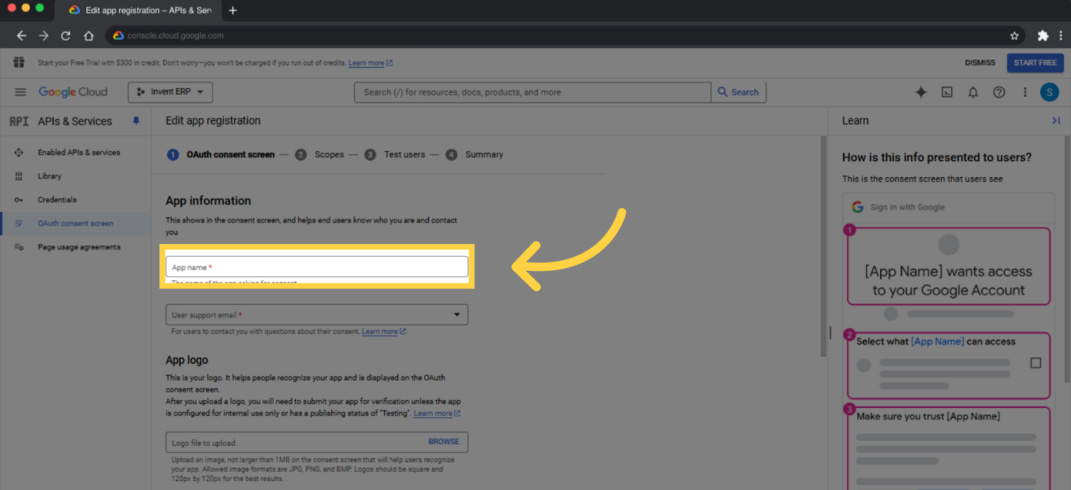Click BROWSE to upload a logo

tap(444, 442)
